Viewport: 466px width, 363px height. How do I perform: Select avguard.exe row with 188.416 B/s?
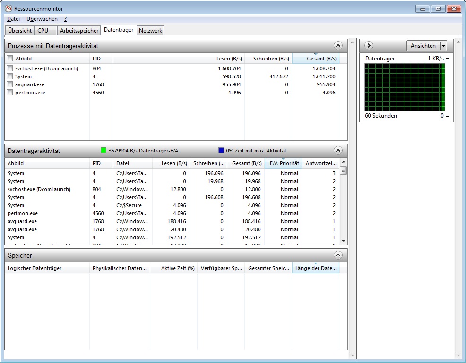(x=172, y=221)
